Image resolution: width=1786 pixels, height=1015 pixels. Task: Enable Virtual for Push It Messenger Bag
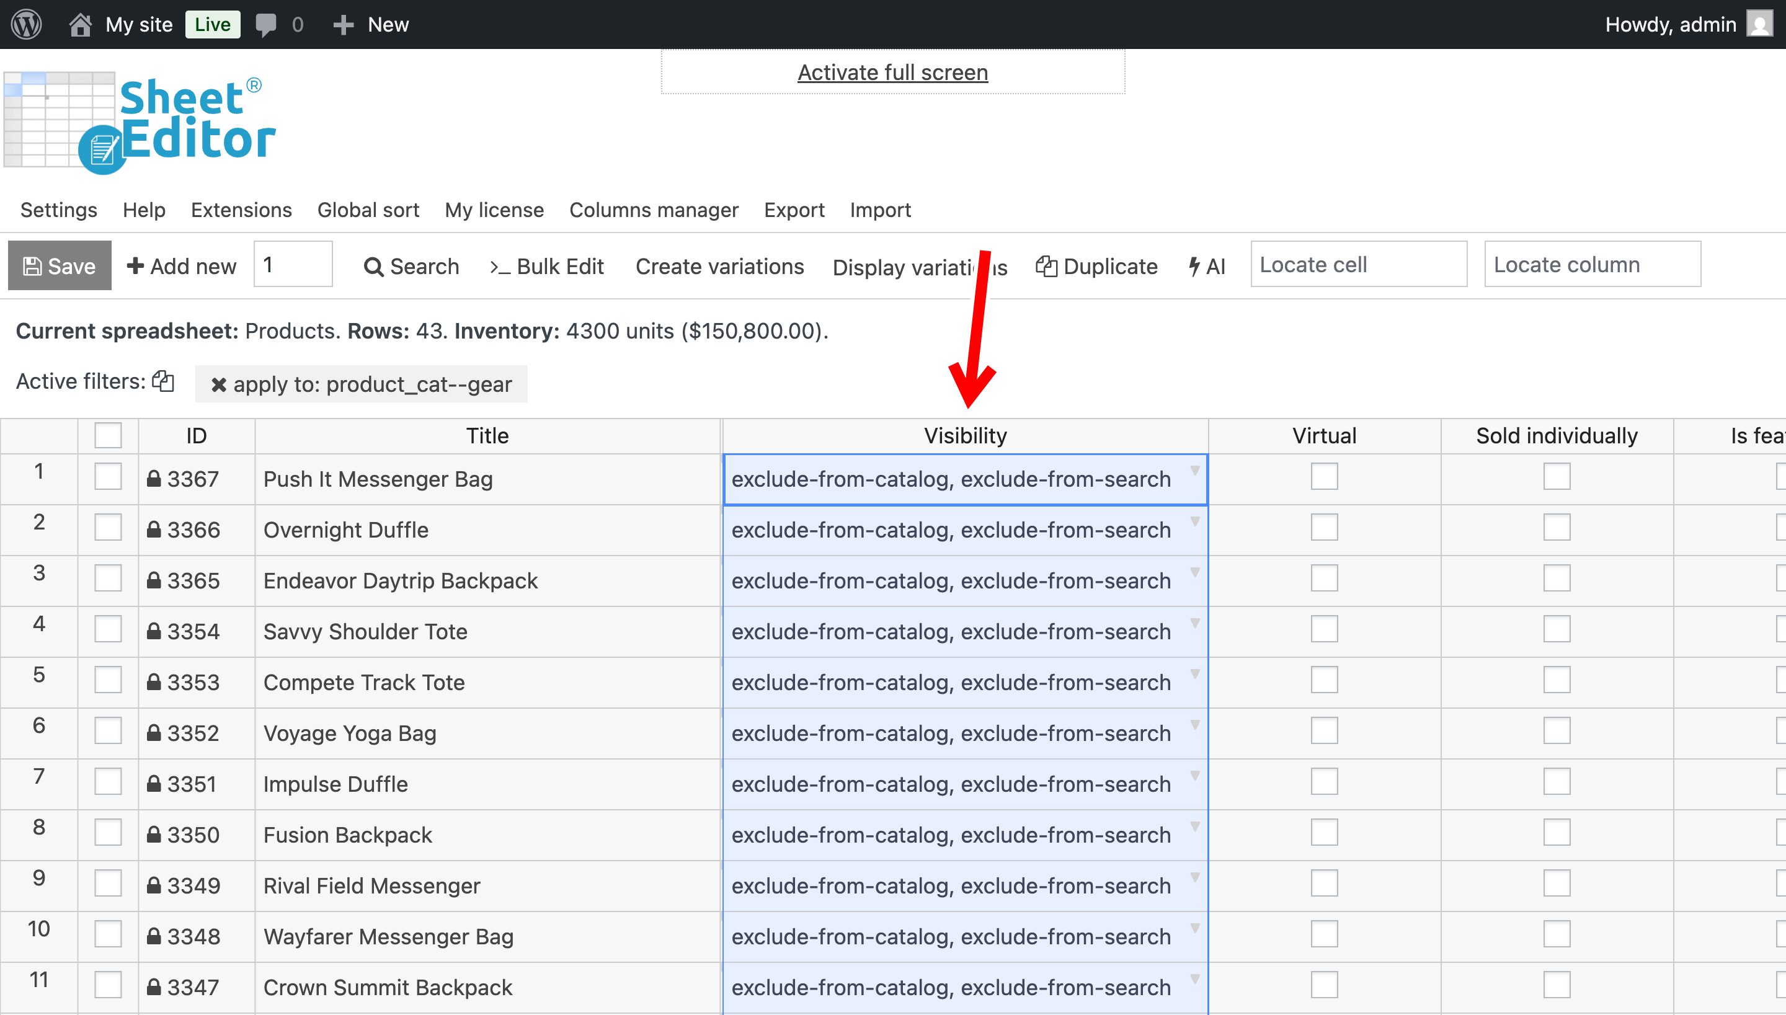[x=1324, y=477]
